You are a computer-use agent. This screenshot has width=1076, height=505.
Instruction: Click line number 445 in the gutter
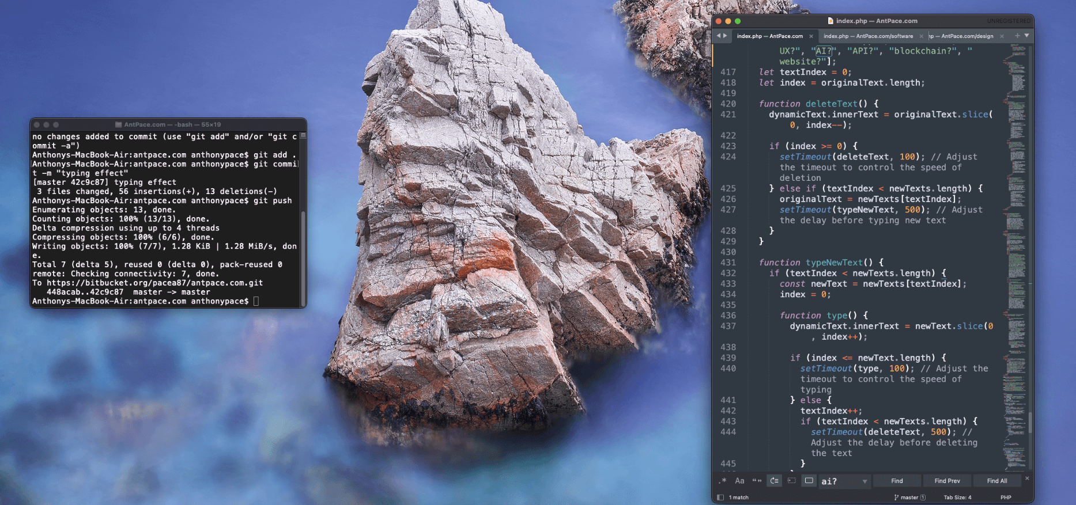pos(728,464)
